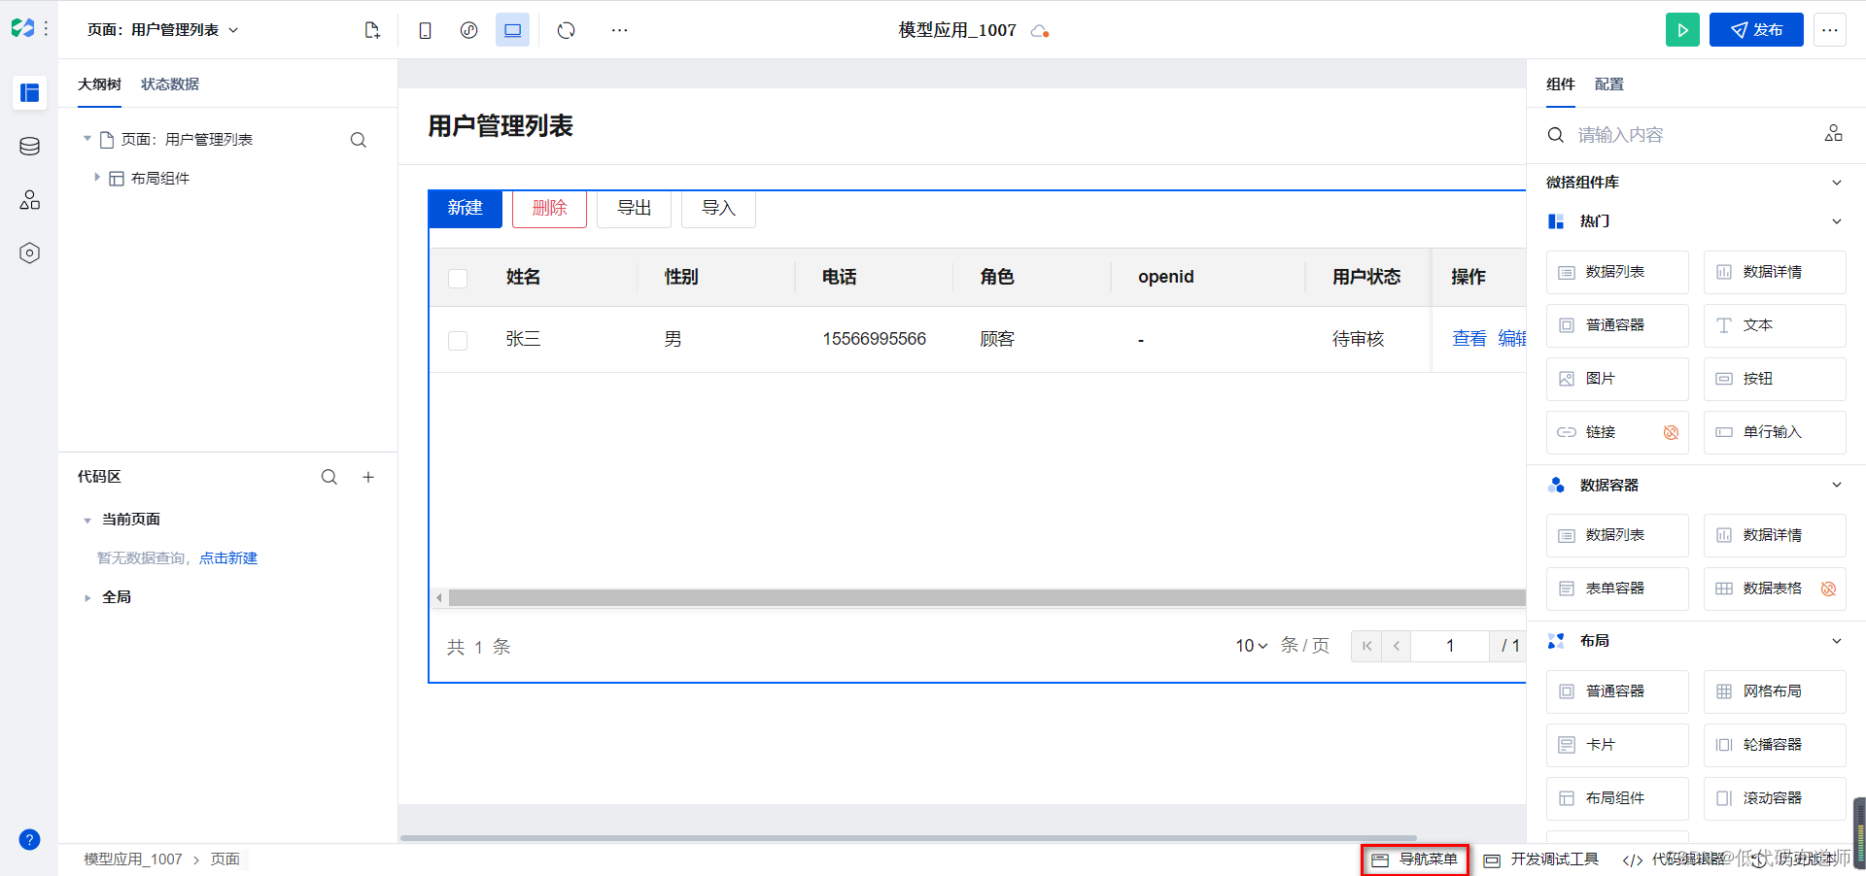Image resolution: width=1866 pixels, height=876 pixels.
Task: Click the blue help question mark icon
Action: 29,840
